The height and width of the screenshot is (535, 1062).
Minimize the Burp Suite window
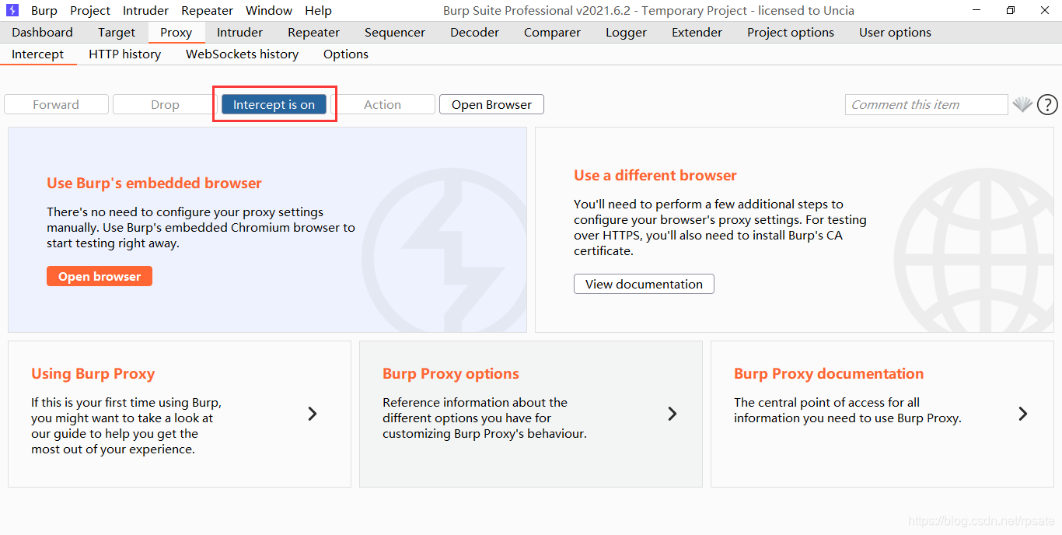976,10
